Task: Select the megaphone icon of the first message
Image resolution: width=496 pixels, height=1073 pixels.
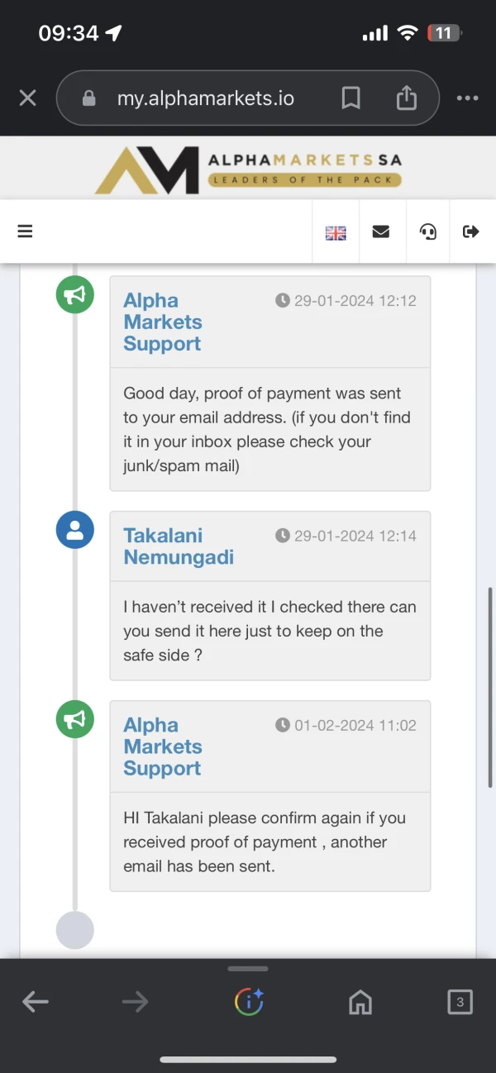Action: (x=74, y=295)
